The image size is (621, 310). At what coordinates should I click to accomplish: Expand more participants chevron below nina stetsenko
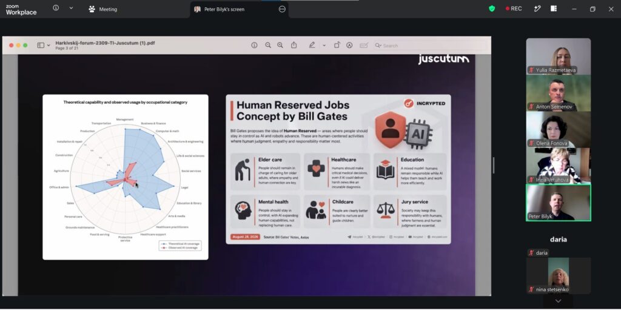point(558,302)
